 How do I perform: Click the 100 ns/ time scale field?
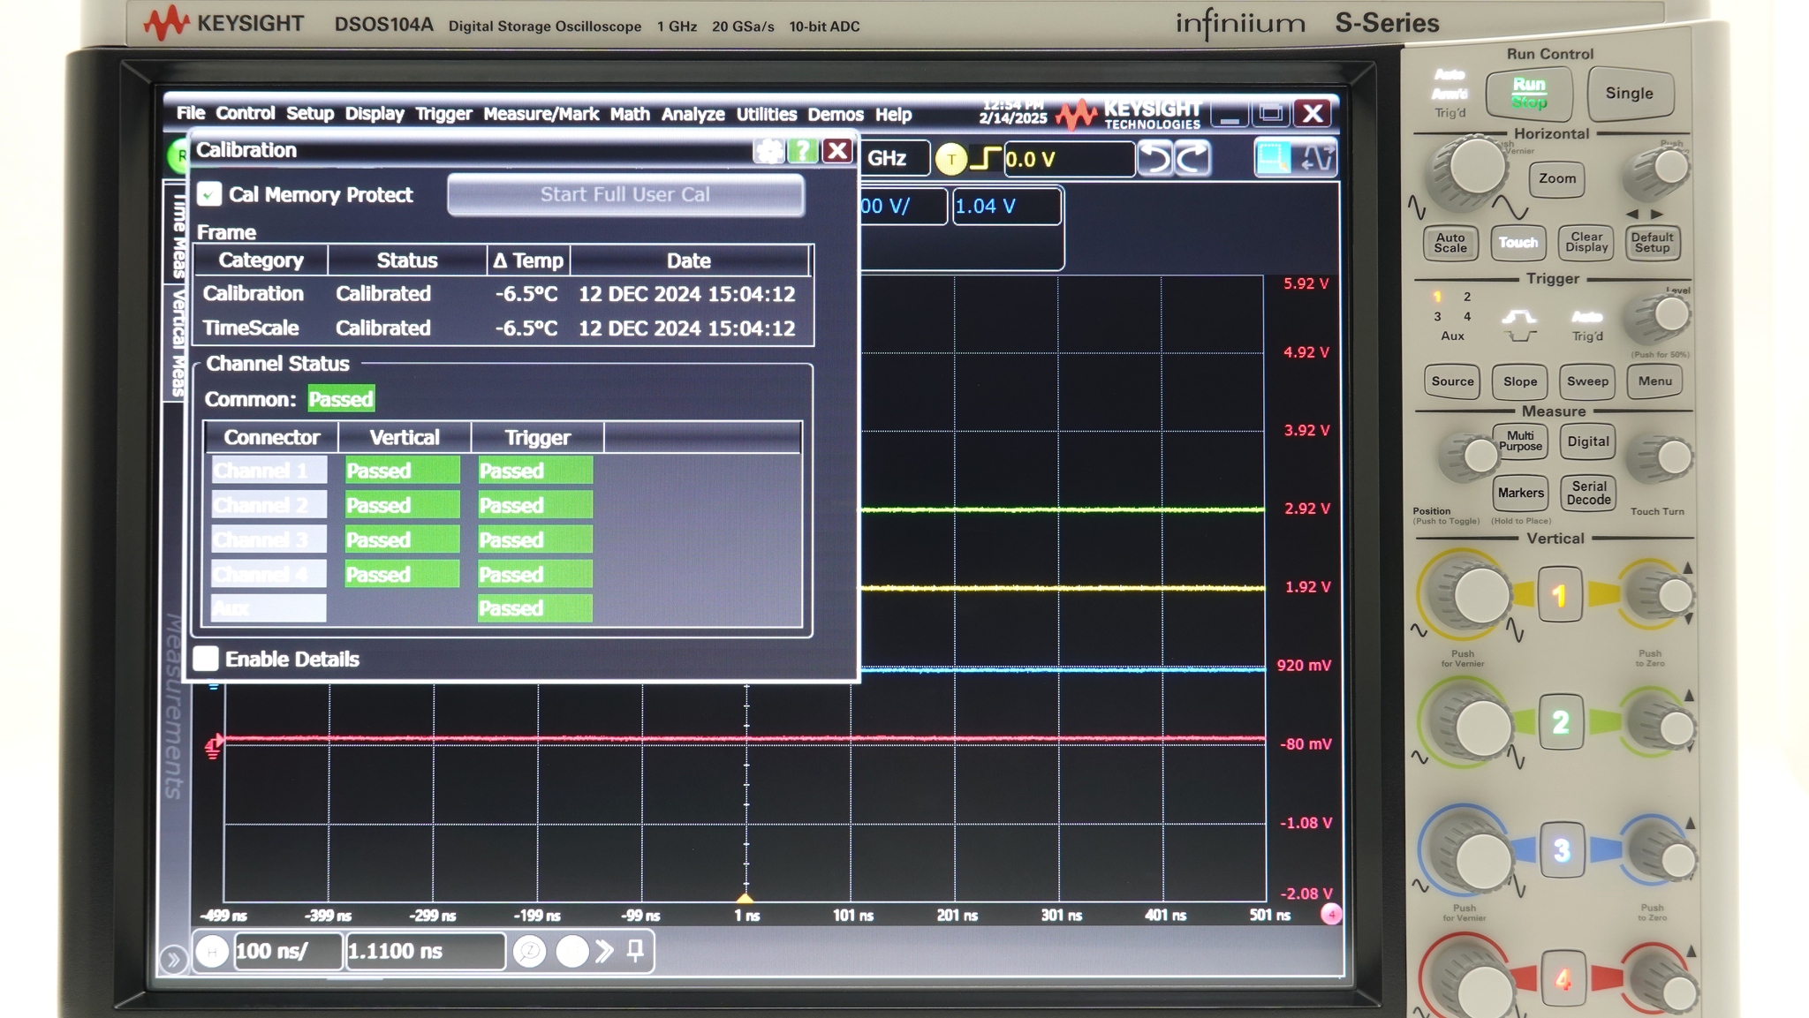coord(287,951)
